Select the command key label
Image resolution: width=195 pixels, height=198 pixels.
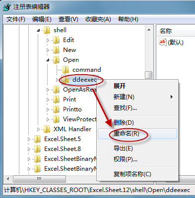(x=87, y=70)
